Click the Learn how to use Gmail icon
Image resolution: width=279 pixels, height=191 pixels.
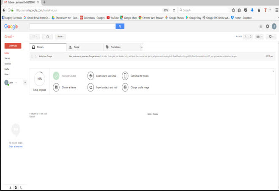[x=90, y=76]
